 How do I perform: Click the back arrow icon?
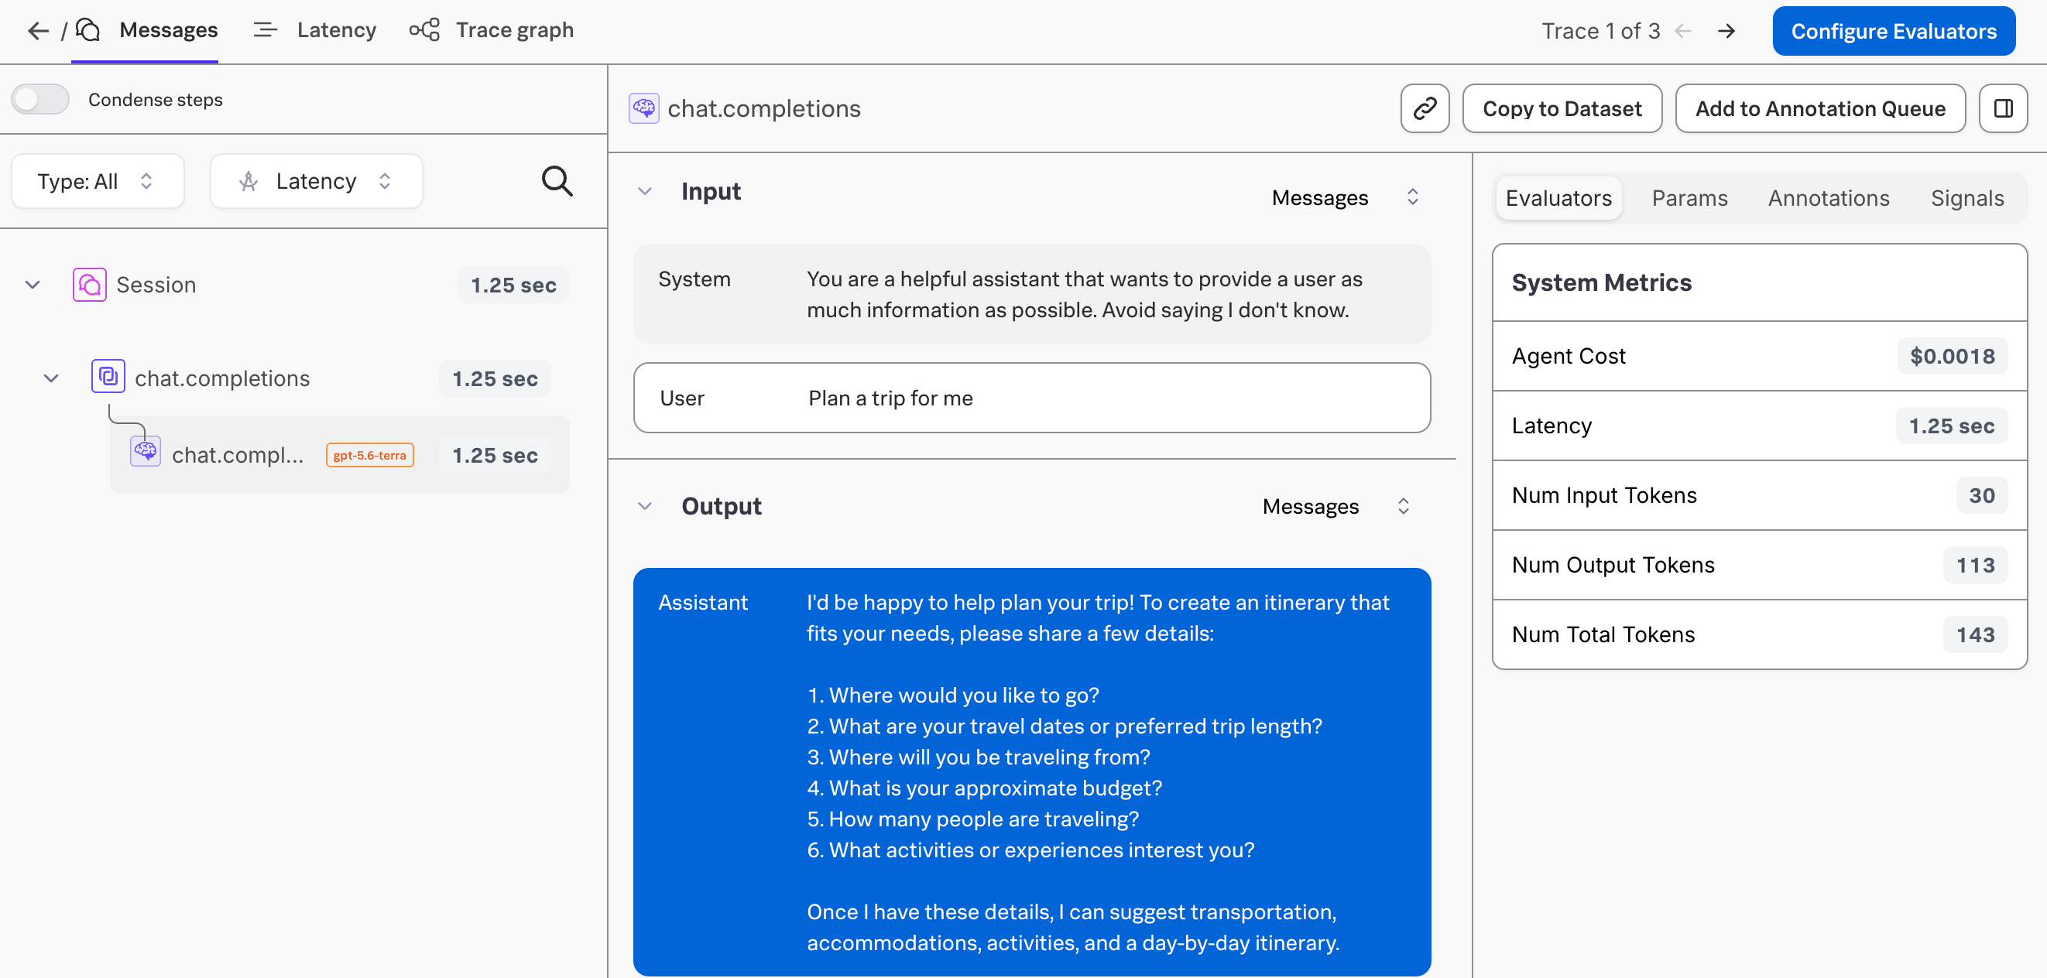click(x=37, y=30)
